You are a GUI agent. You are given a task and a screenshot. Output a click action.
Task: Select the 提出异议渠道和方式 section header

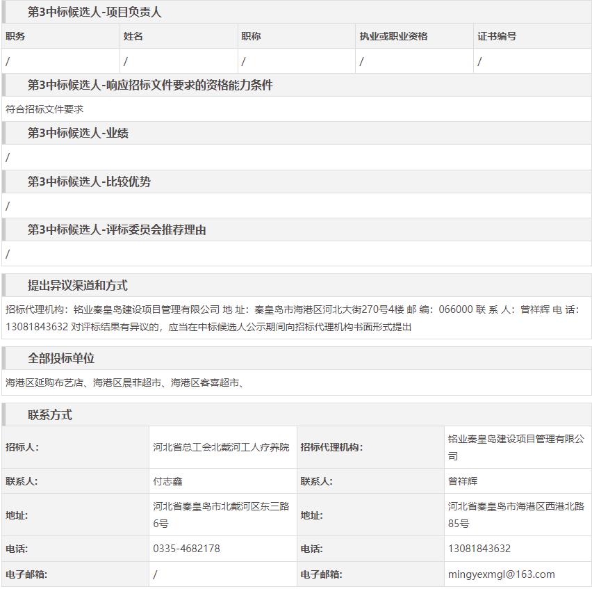(78, 286)
